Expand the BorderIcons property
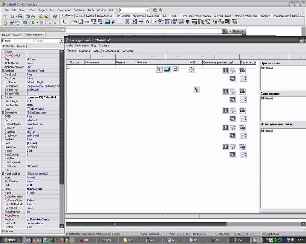Screen dimensions: 306x244 [3, 86]
